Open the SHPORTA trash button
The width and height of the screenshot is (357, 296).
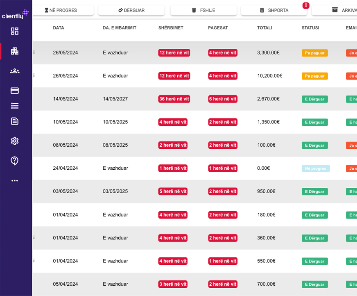274,10
